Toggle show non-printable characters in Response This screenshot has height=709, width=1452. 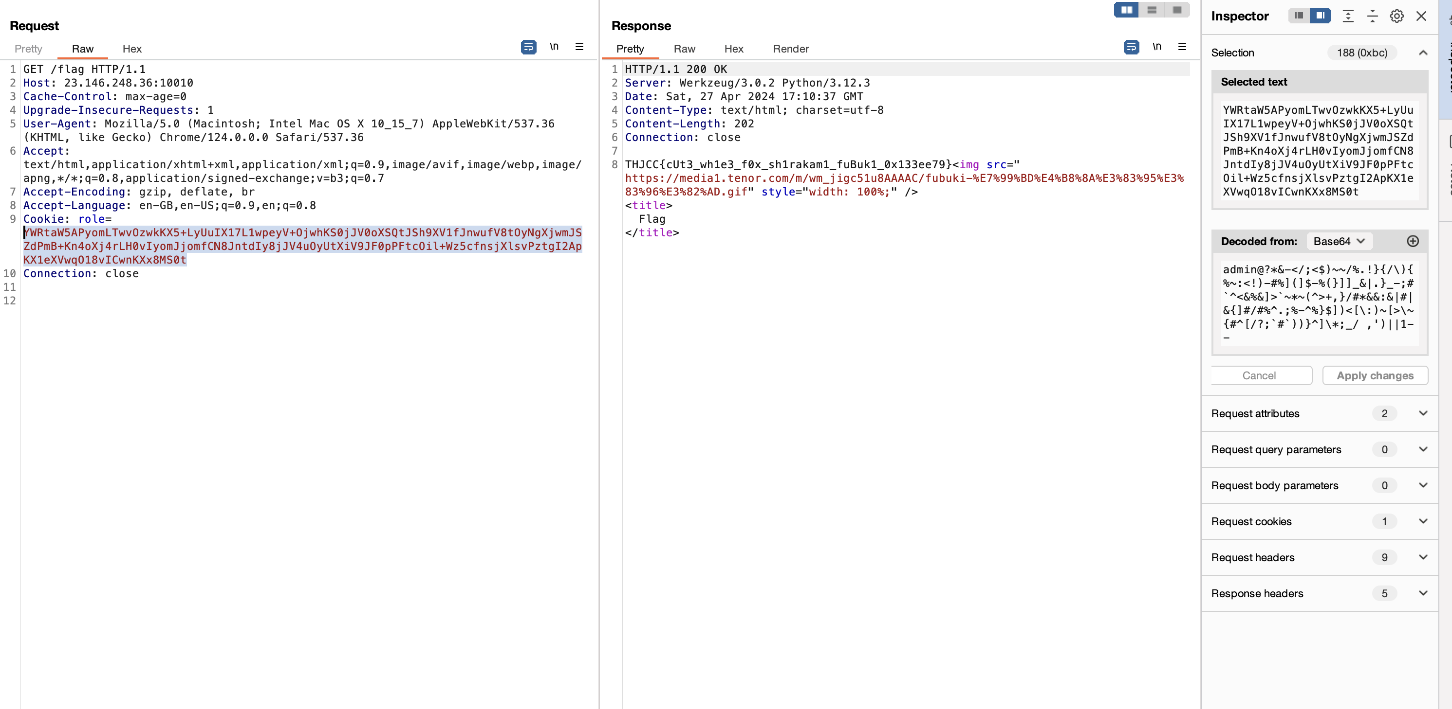tap(1156, 47)
